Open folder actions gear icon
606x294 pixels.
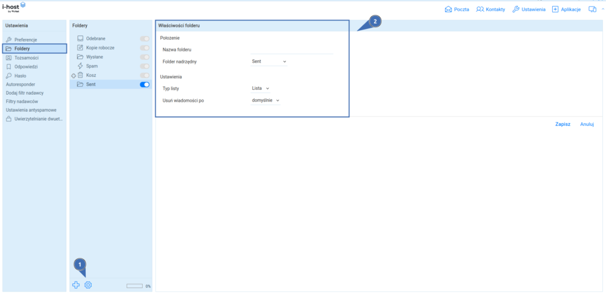88,285
